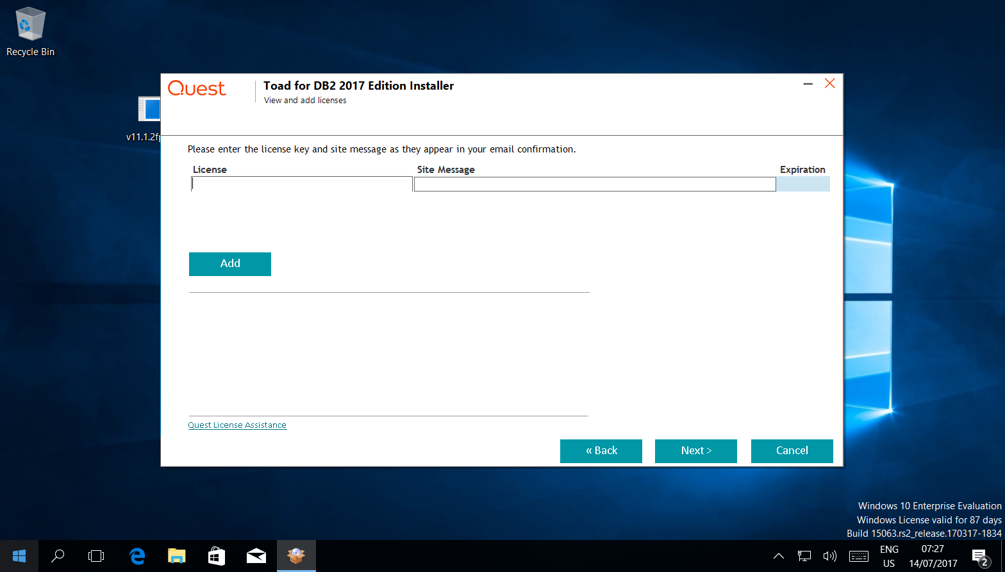This screenshot has width=1005, height=572.
Task: Open File Explorer from taskbar
Action: [x=177, y=556]
